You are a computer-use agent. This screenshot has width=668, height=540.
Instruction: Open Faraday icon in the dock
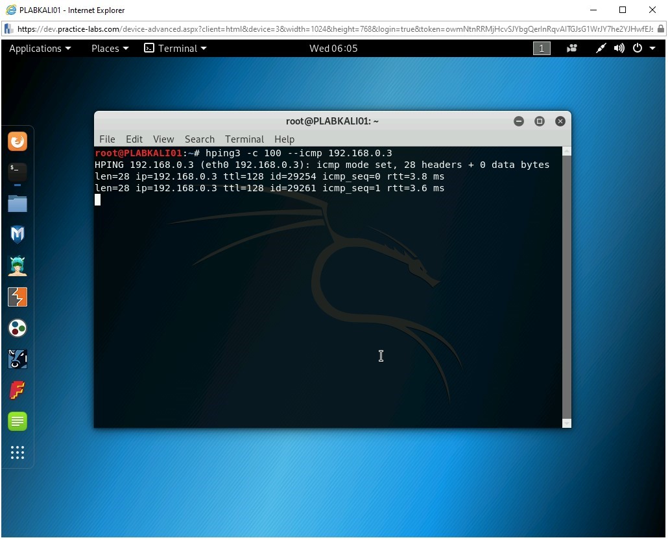pos(18,390)
